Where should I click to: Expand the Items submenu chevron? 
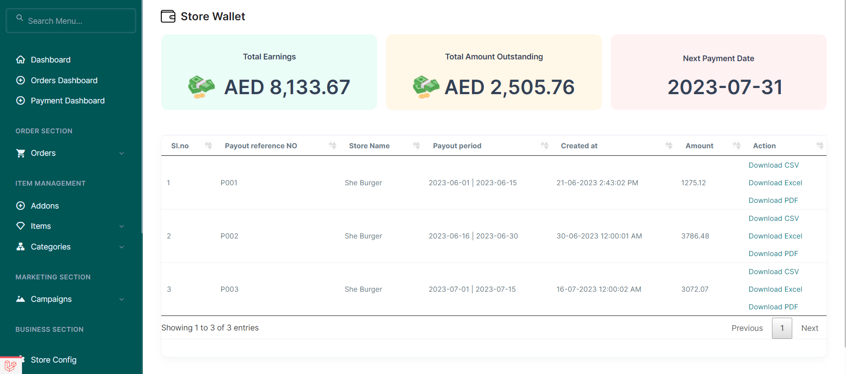[x=122, y=226]
